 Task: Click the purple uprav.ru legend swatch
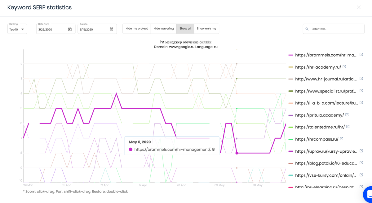(291, 151)
